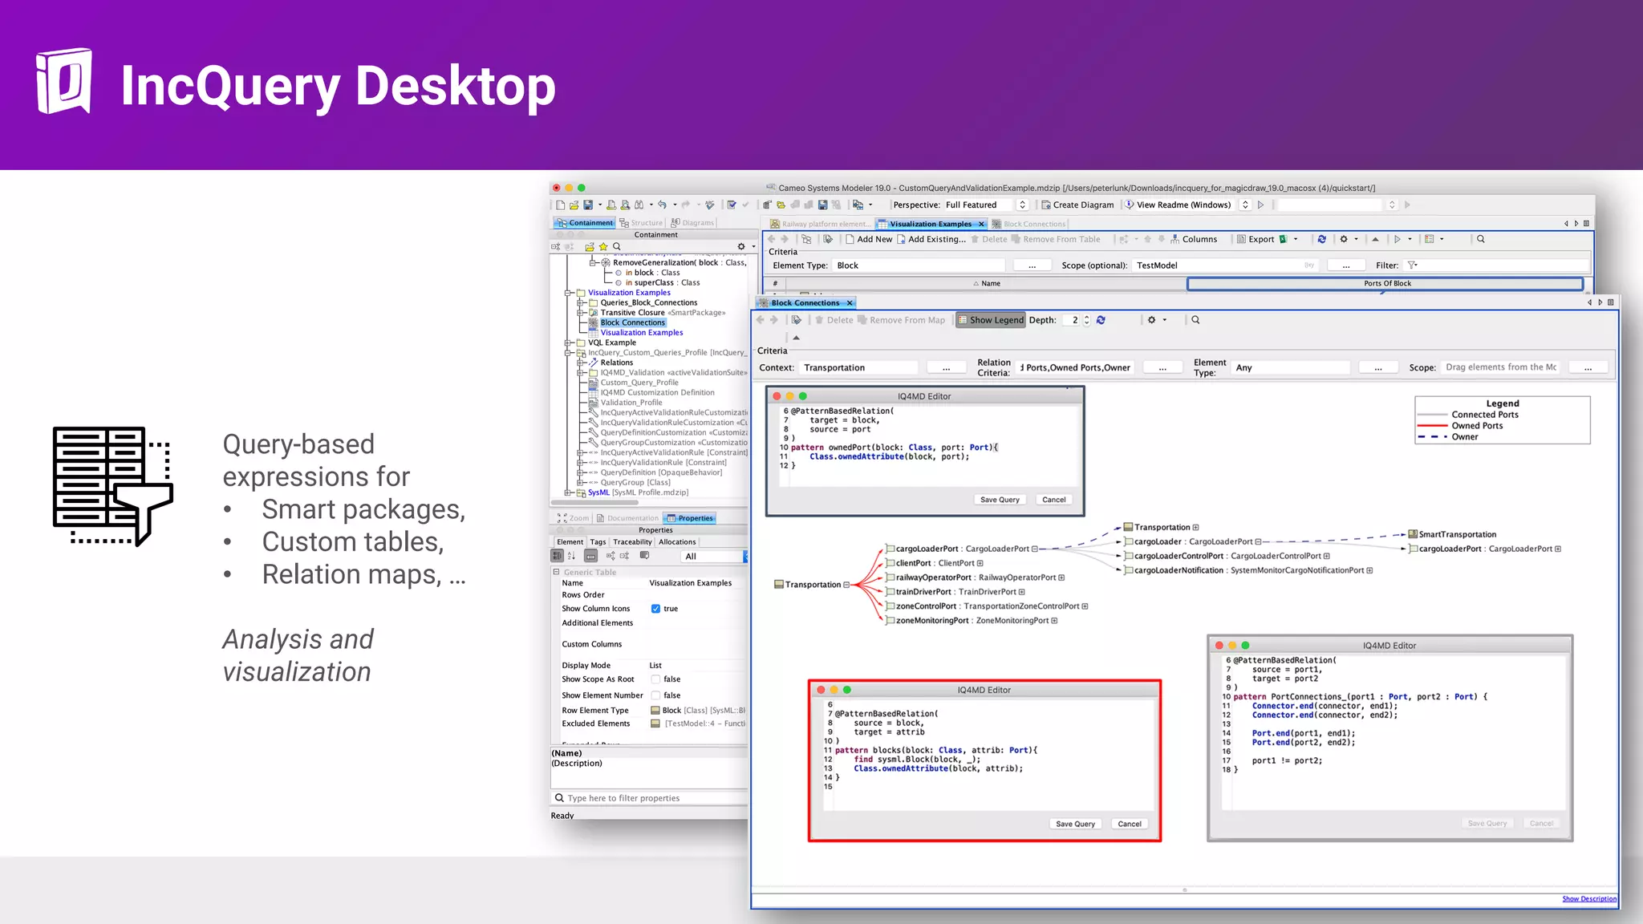Expand the VQL Example folder
This screenshot has width=1643, height=924.
(568, 343)
